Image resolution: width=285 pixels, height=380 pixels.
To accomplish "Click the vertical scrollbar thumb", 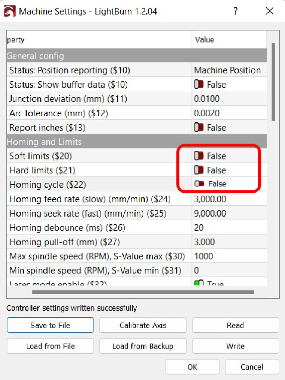I will pyautogui.click(x=273, y=82).
